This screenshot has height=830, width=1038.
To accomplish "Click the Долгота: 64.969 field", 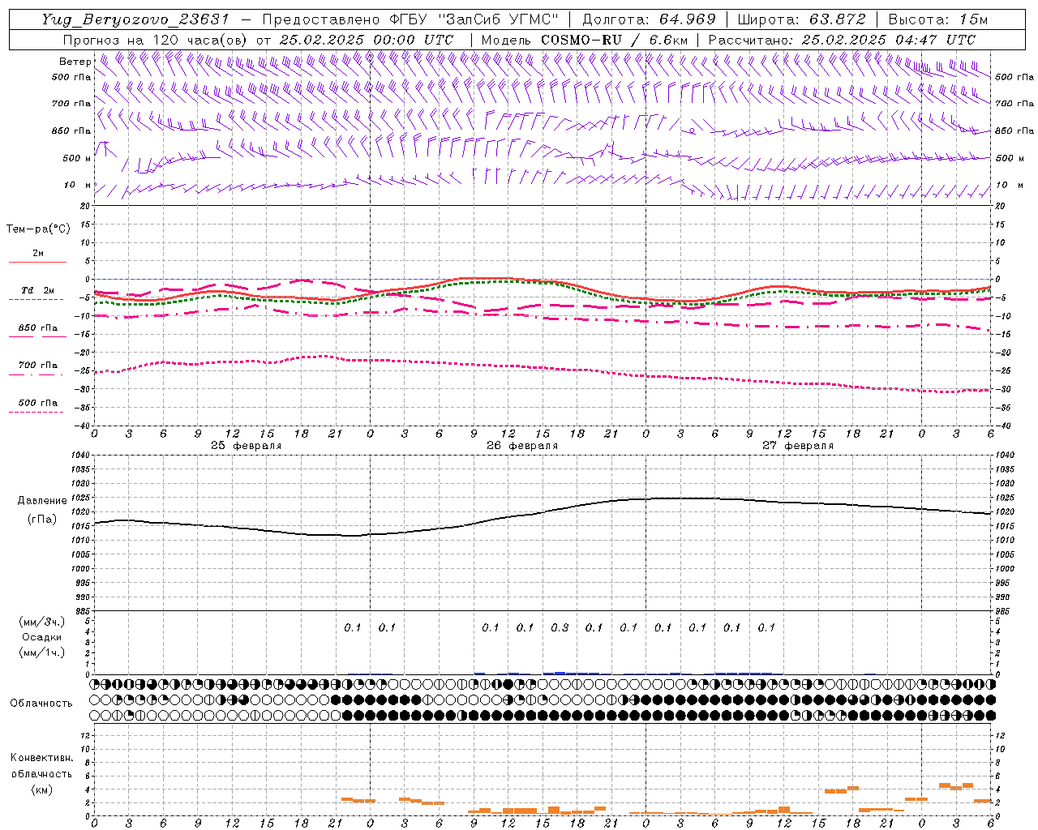I will click(x=649, y=19).
